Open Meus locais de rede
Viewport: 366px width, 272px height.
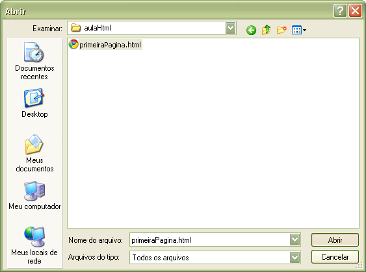pyautogui.click(x=34, y=245)
